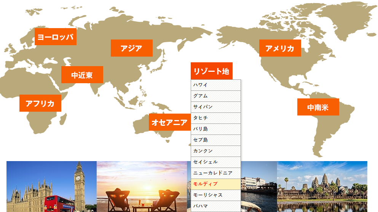
Task: Open the アジア region menu
Action: point(131,48)
